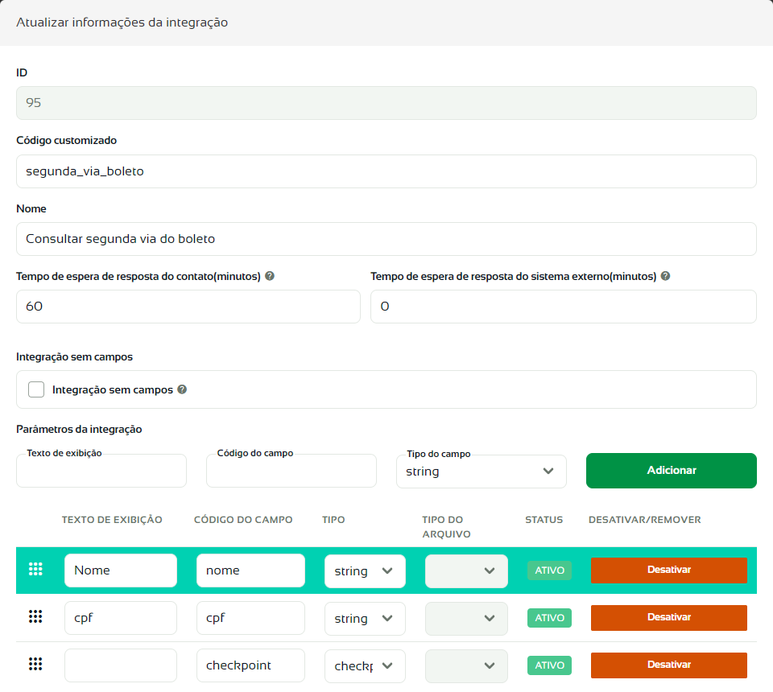This screenshot has height=692, width=773.
Task: Click the drag handle for the checkpoint row
Action: (x=35, y=665)
